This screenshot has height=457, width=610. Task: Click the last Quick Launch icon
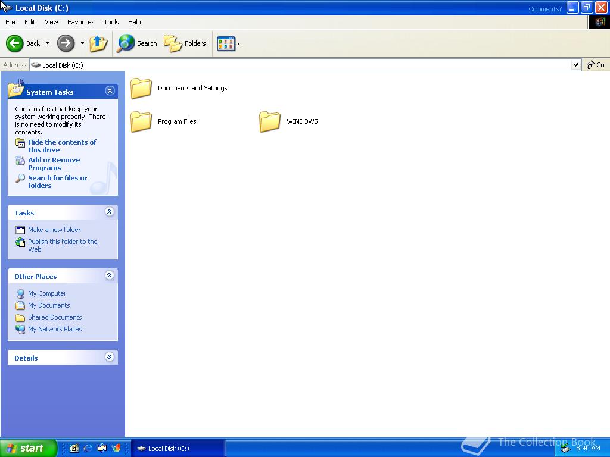pos(116,449)
